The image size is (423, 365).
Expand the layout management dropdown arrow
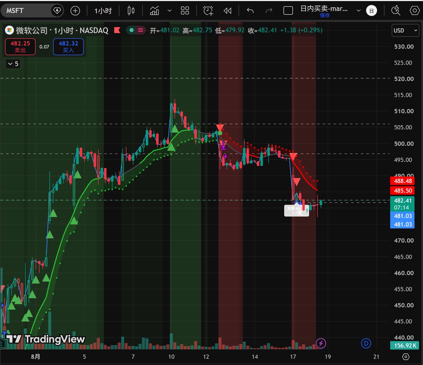pyautogui.click(x=359, y=11)
